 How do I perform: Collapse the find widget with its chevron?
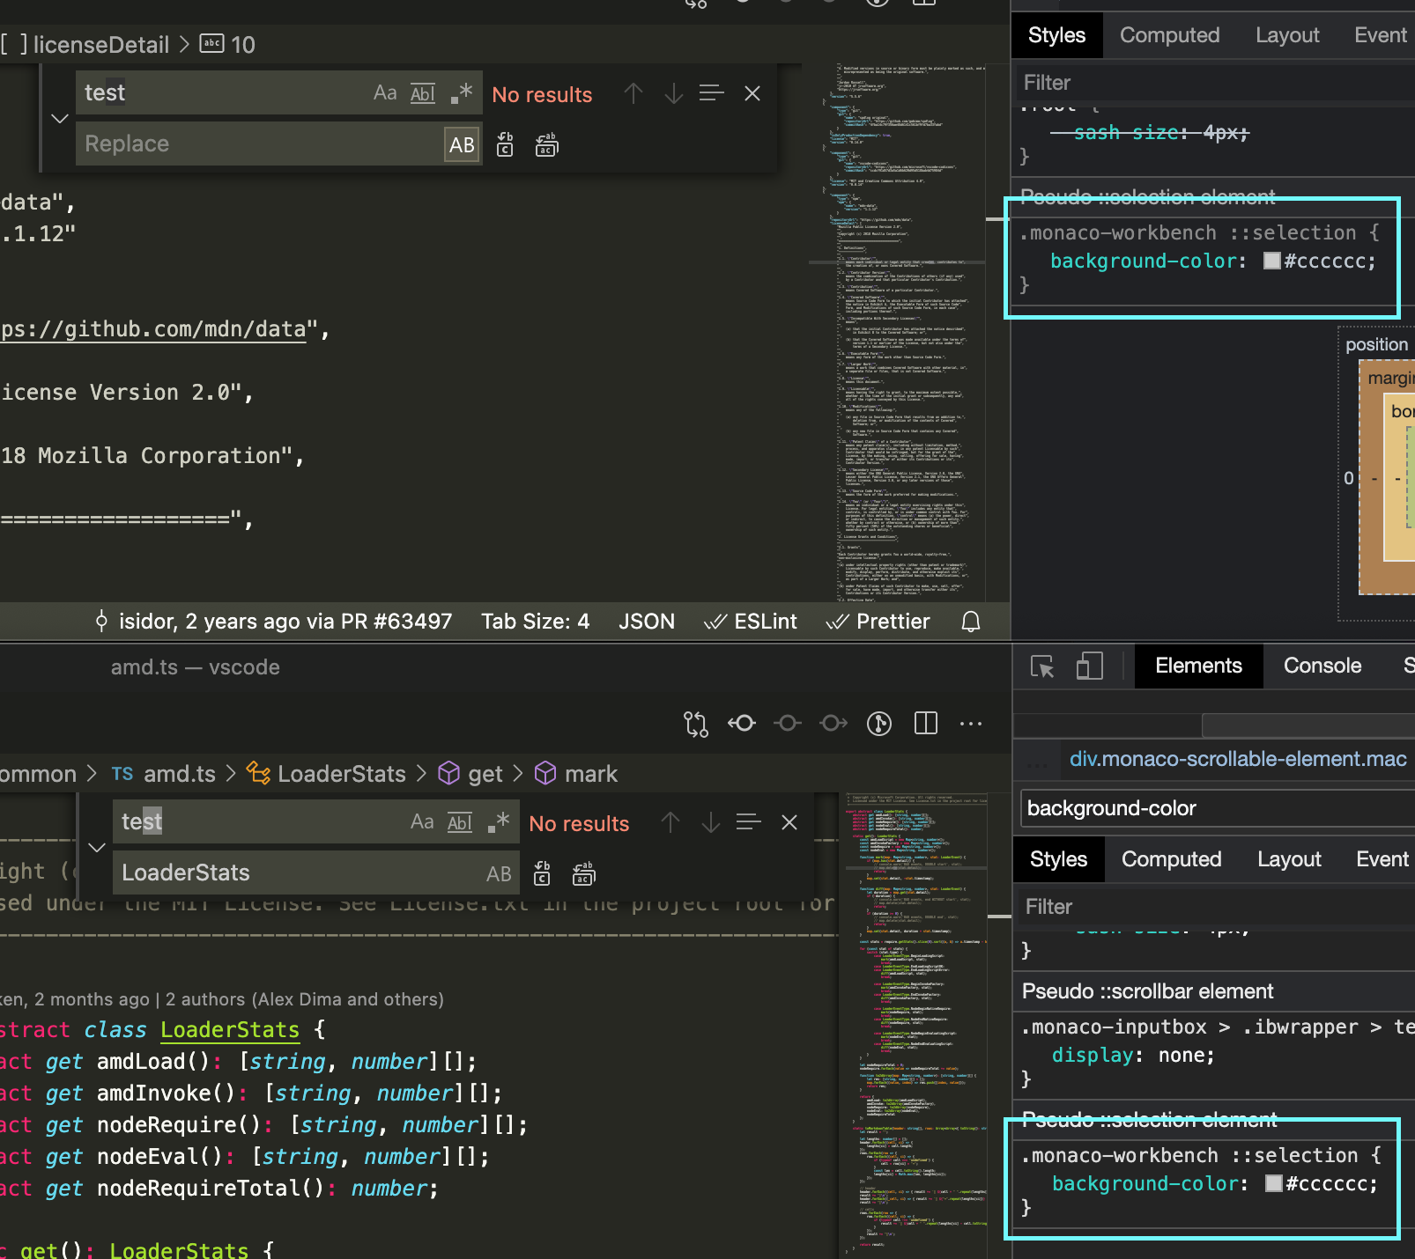[59, 118]
